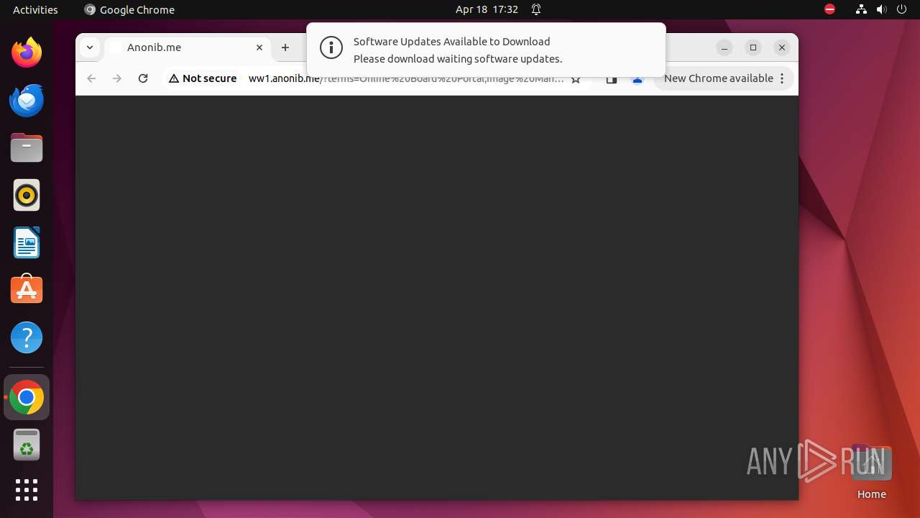
Task: Close the Chrome window
Action: (782, 47)
